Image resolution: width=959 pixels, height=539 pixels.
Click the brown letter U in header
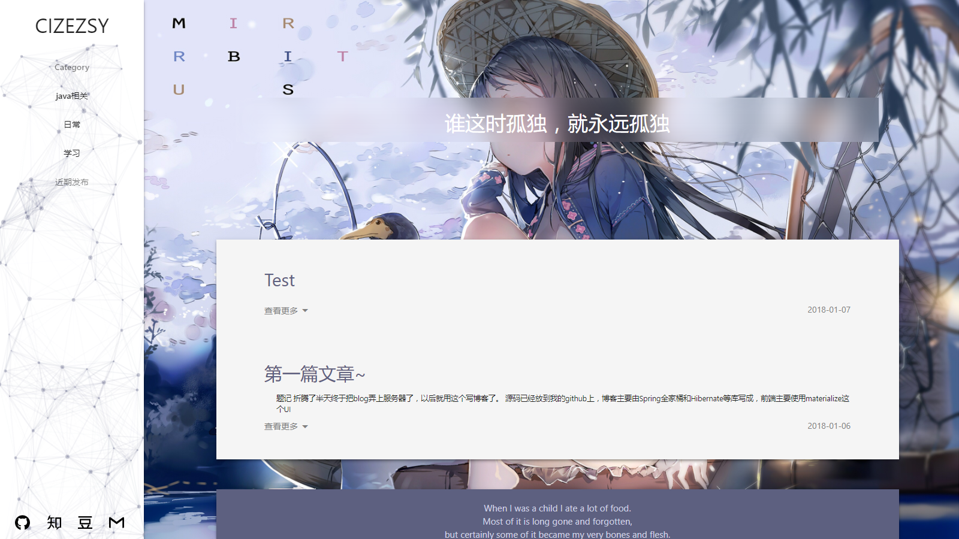(x=179, y=90)
